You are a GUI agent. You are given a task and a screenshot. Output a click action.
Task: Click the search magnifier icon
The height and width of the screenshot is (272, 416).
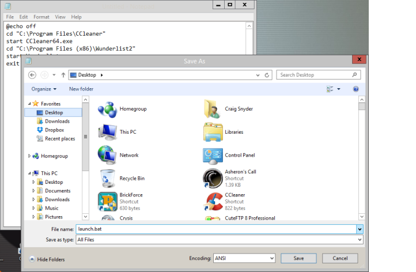(354, 75)
